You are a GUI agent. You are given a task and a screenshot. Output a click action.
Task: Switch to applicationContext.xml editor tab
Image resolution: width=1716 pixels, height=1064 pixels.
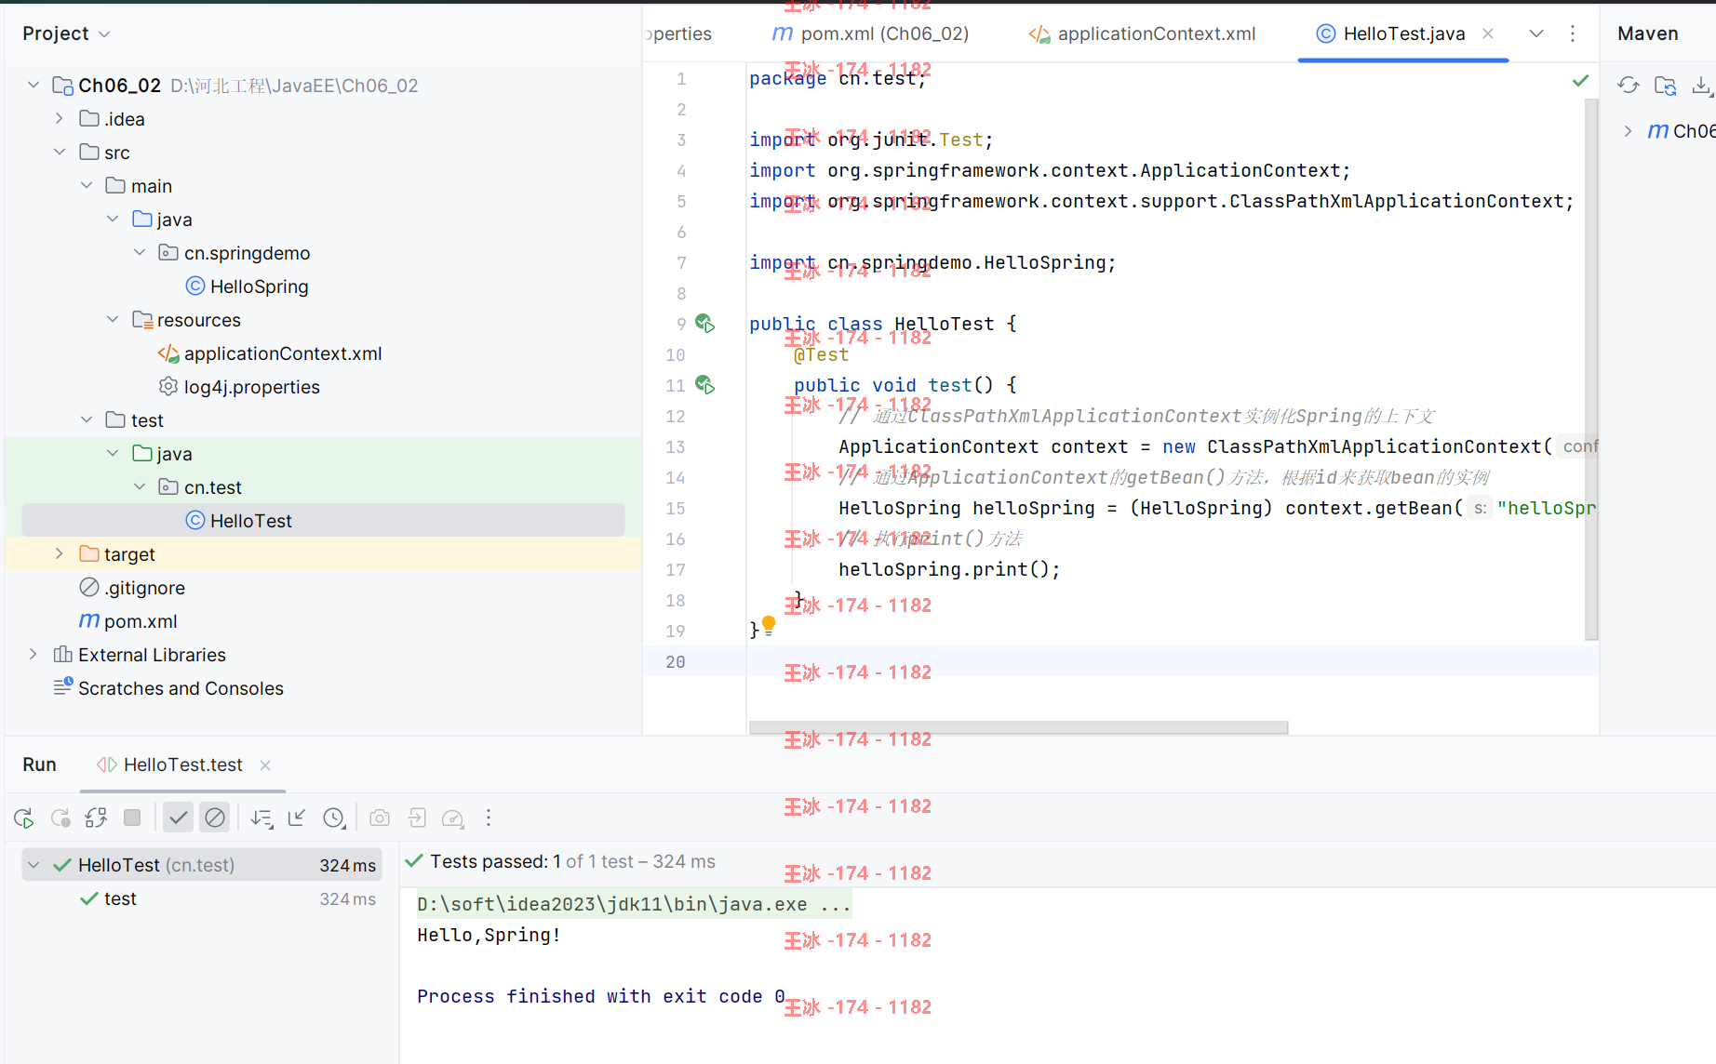pyautogui.click(x=1142, y=33)
